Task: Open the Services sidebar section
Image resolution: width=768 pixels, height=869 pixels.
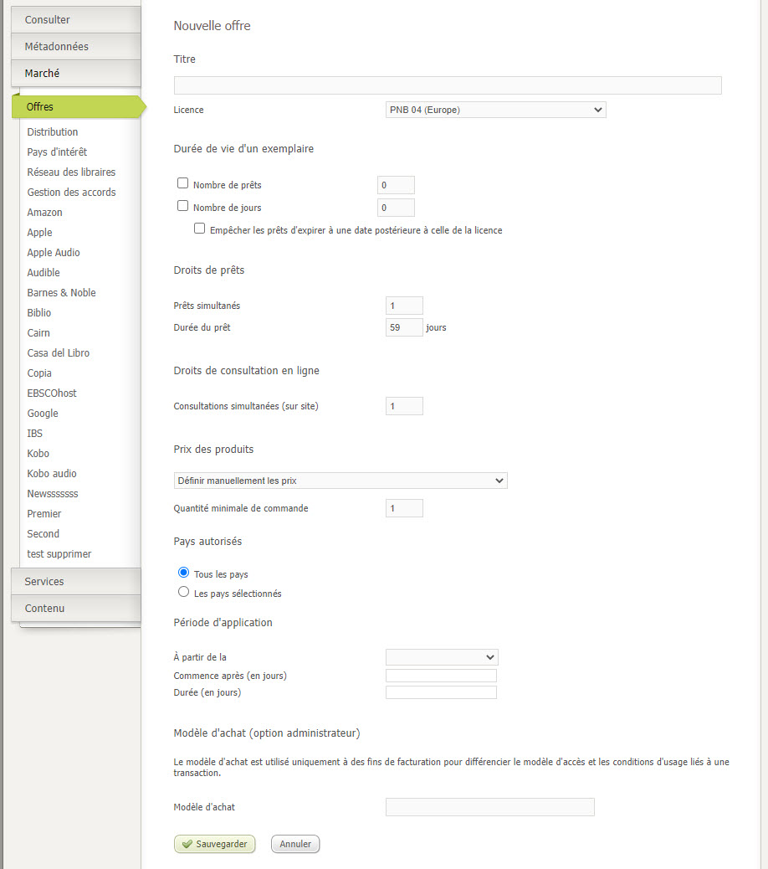Action: pos(75,581)
